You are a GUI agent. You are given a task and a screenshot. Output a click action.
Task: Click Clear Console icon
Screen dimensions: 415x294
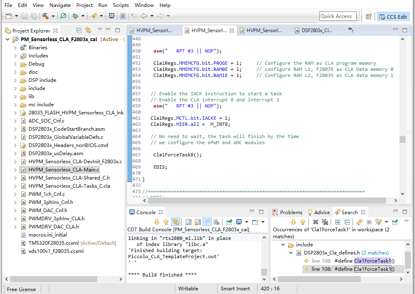pos(216,222)
